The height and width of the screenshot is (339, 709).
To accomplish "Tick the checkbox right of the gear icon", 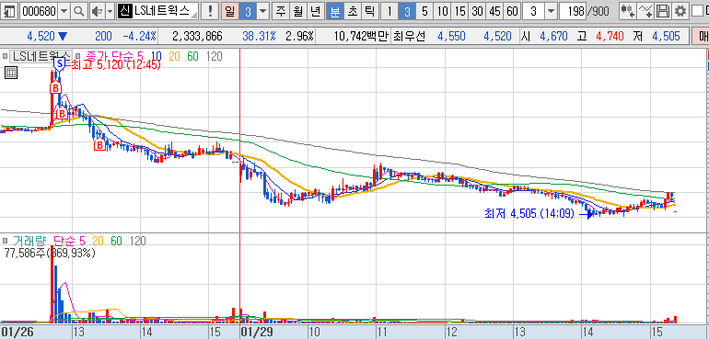I will pos(697,12).
